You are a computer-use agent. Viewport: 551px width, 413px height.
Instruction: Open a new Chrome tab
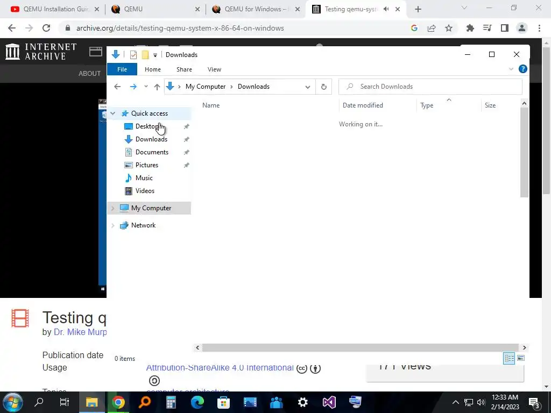pyautogui.click(x=418, y=10)
